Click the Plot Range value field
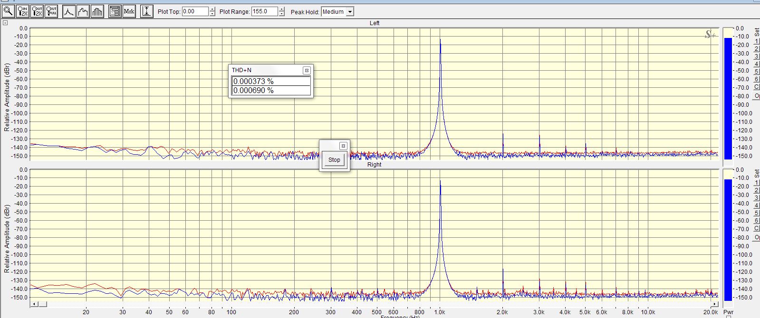The width and height of the screenshot is (760, 318). [x=264, y=11]
